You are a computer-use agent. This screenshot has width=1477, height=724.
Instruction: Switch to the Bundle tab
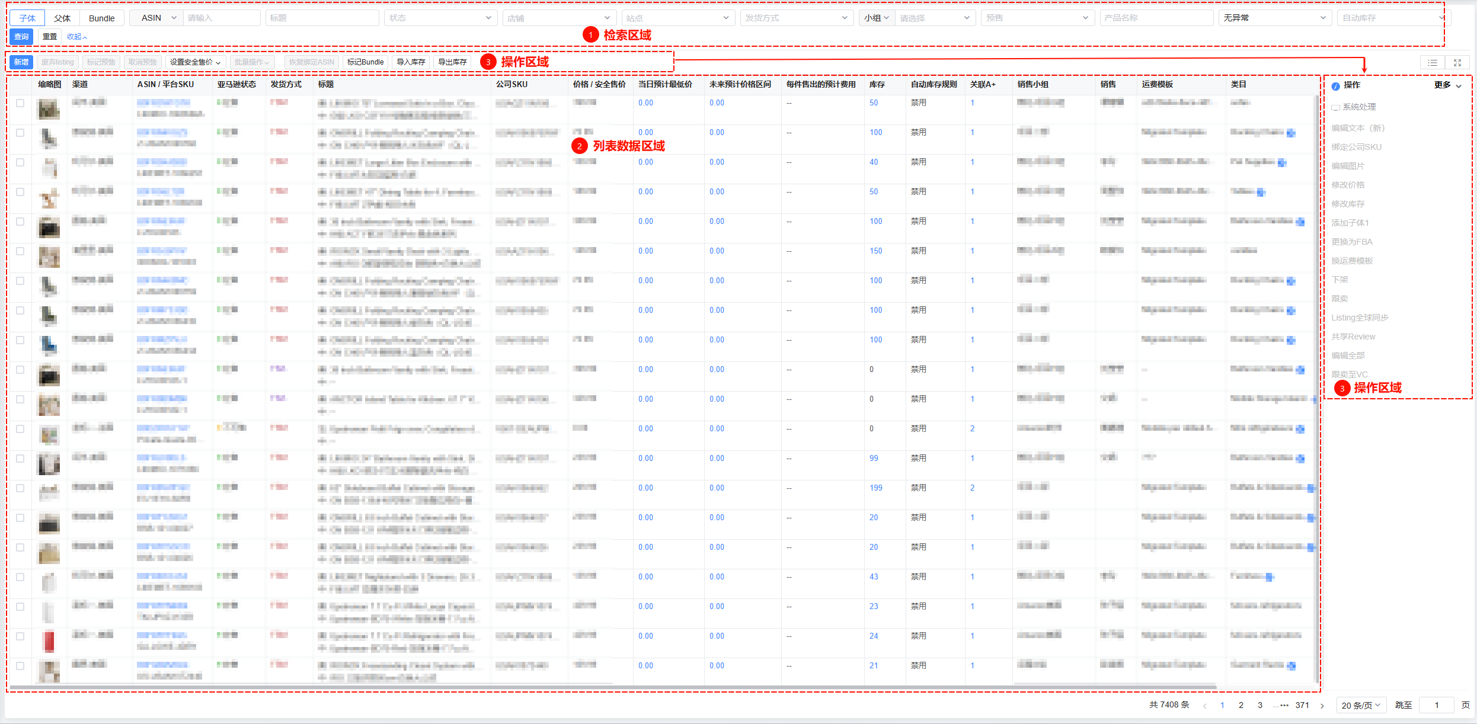pyautogui.click(x=101, y=18)
